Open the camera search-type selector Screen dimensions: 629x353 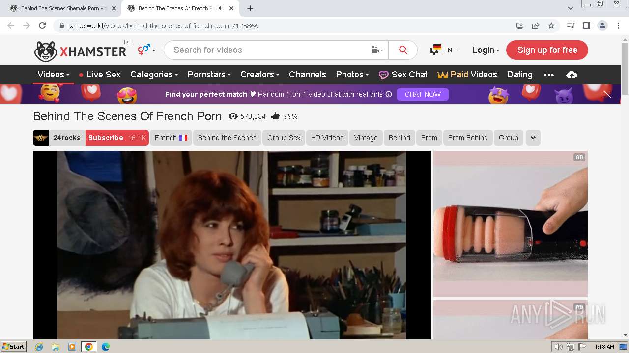coord(377,50)
